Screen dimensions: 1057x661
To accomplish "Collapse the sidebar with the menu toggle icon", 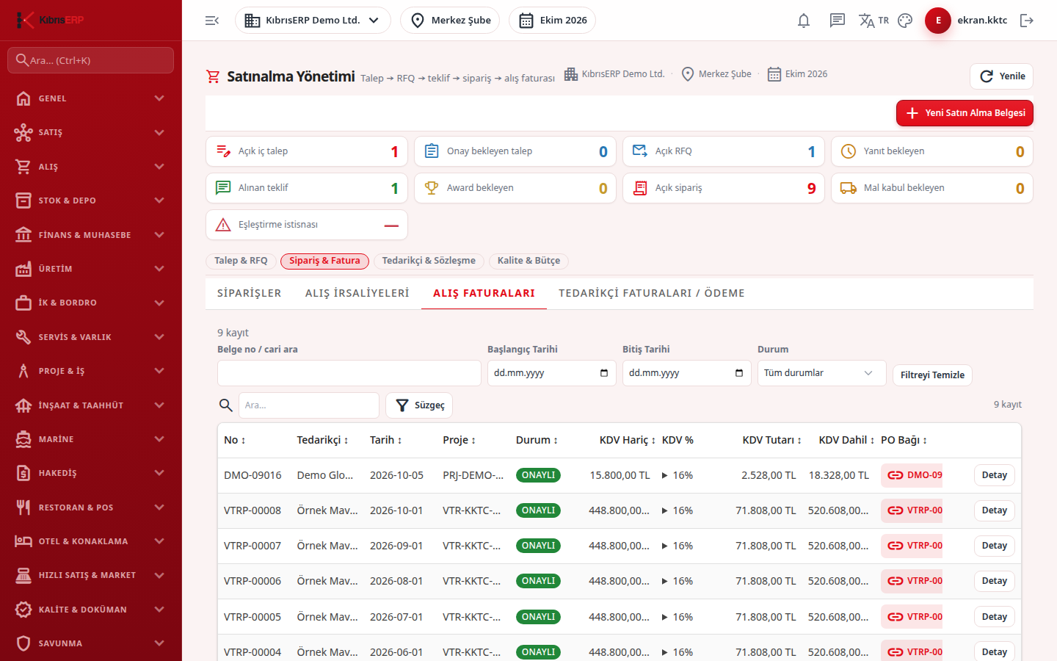I will [212, 21].
